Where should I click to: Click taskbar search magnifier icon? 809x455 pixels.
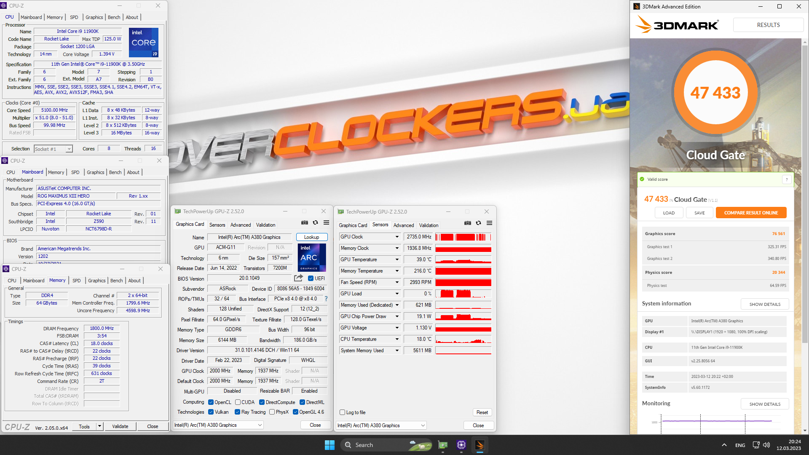point(348,445)
